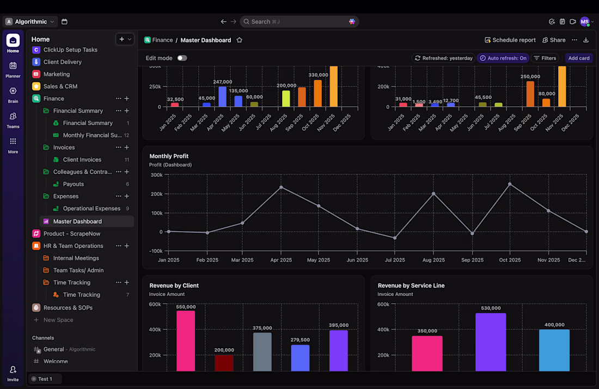
Task: Open ellipsis for Colleagues & Contractors folder
Action: pos(118,172)
